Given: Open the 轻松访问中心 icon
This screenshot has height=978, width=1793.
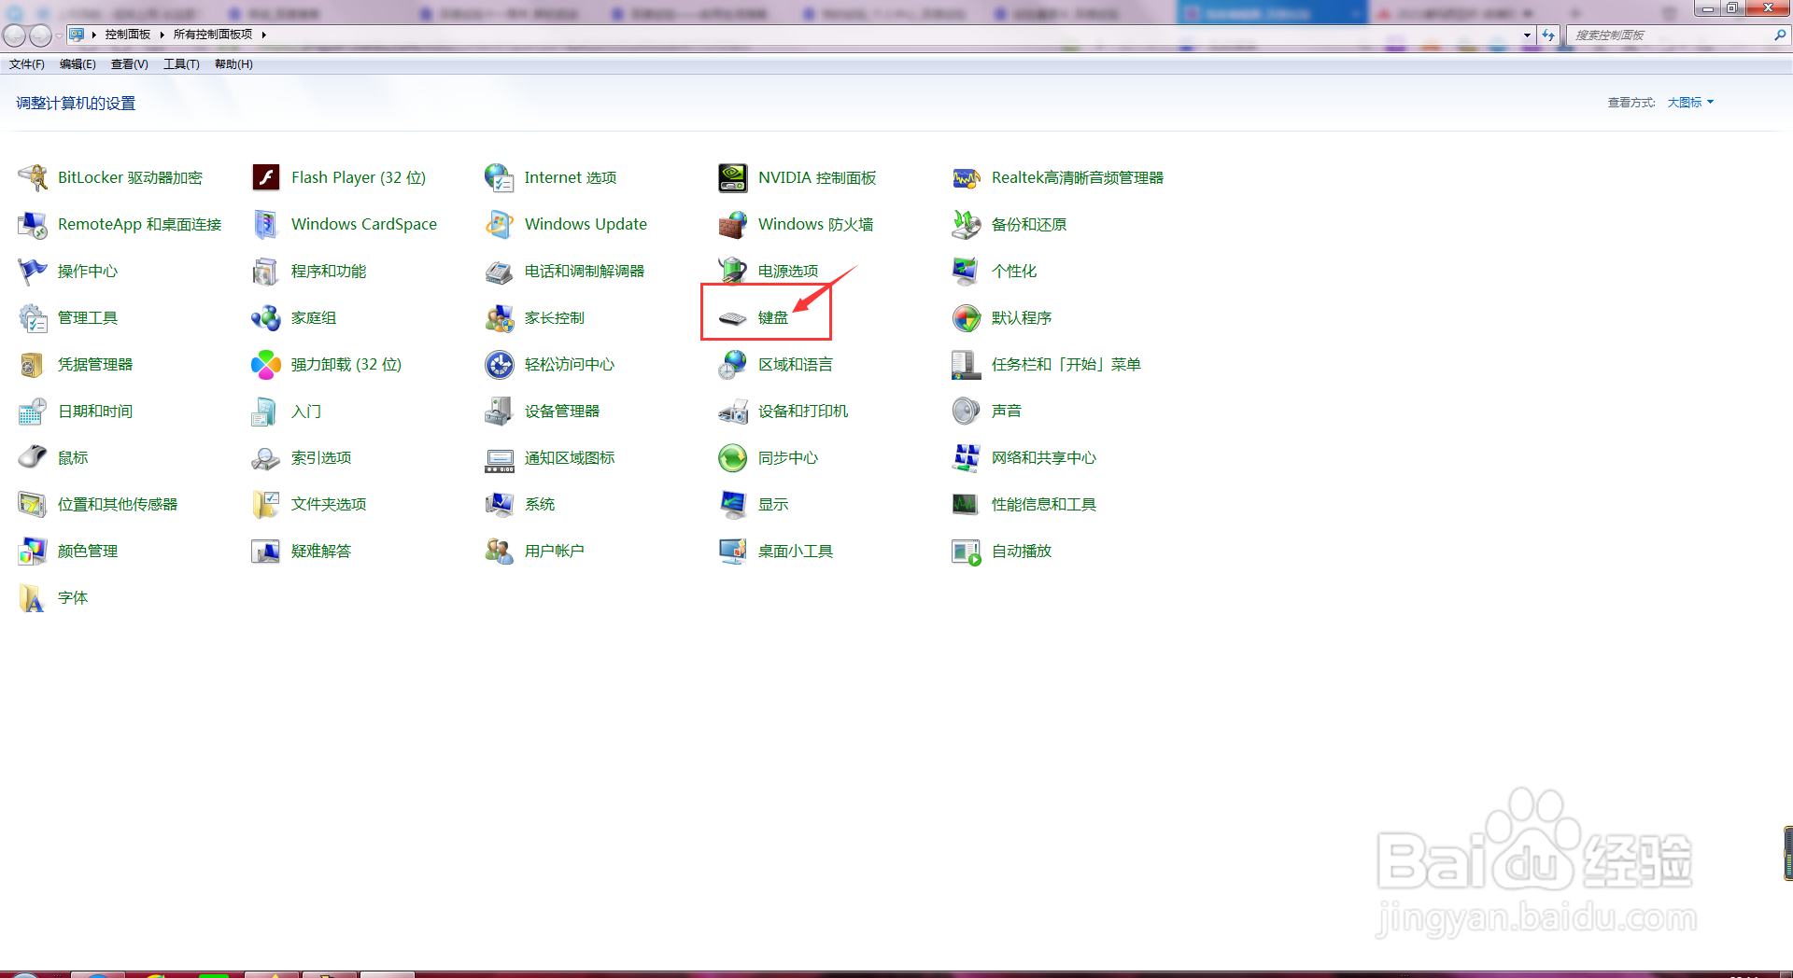Looking at the screenshot, I should pos(500,364).
